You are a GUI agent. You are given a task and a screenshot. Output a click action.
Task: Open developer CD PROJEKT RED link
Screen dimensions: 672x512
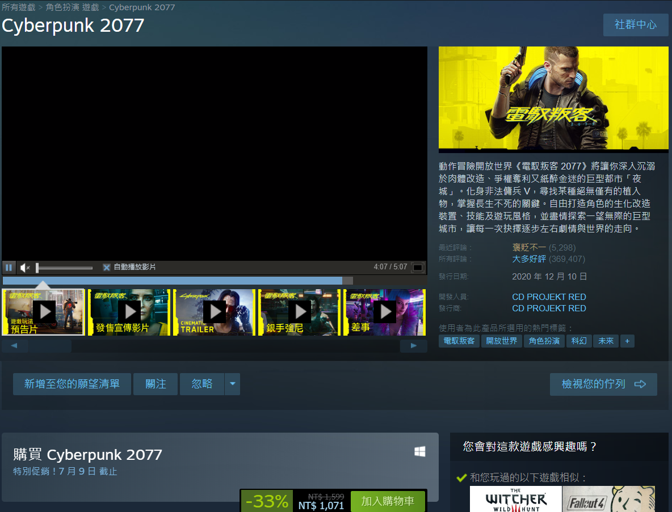point(549,297)
